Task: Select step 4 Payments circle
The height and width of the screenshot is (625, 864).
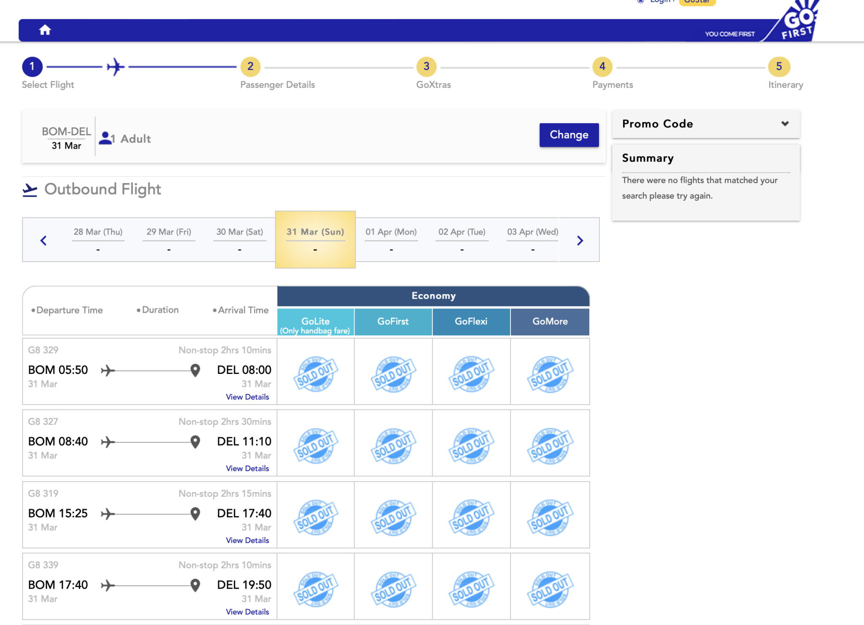Action: pos(602,67)
